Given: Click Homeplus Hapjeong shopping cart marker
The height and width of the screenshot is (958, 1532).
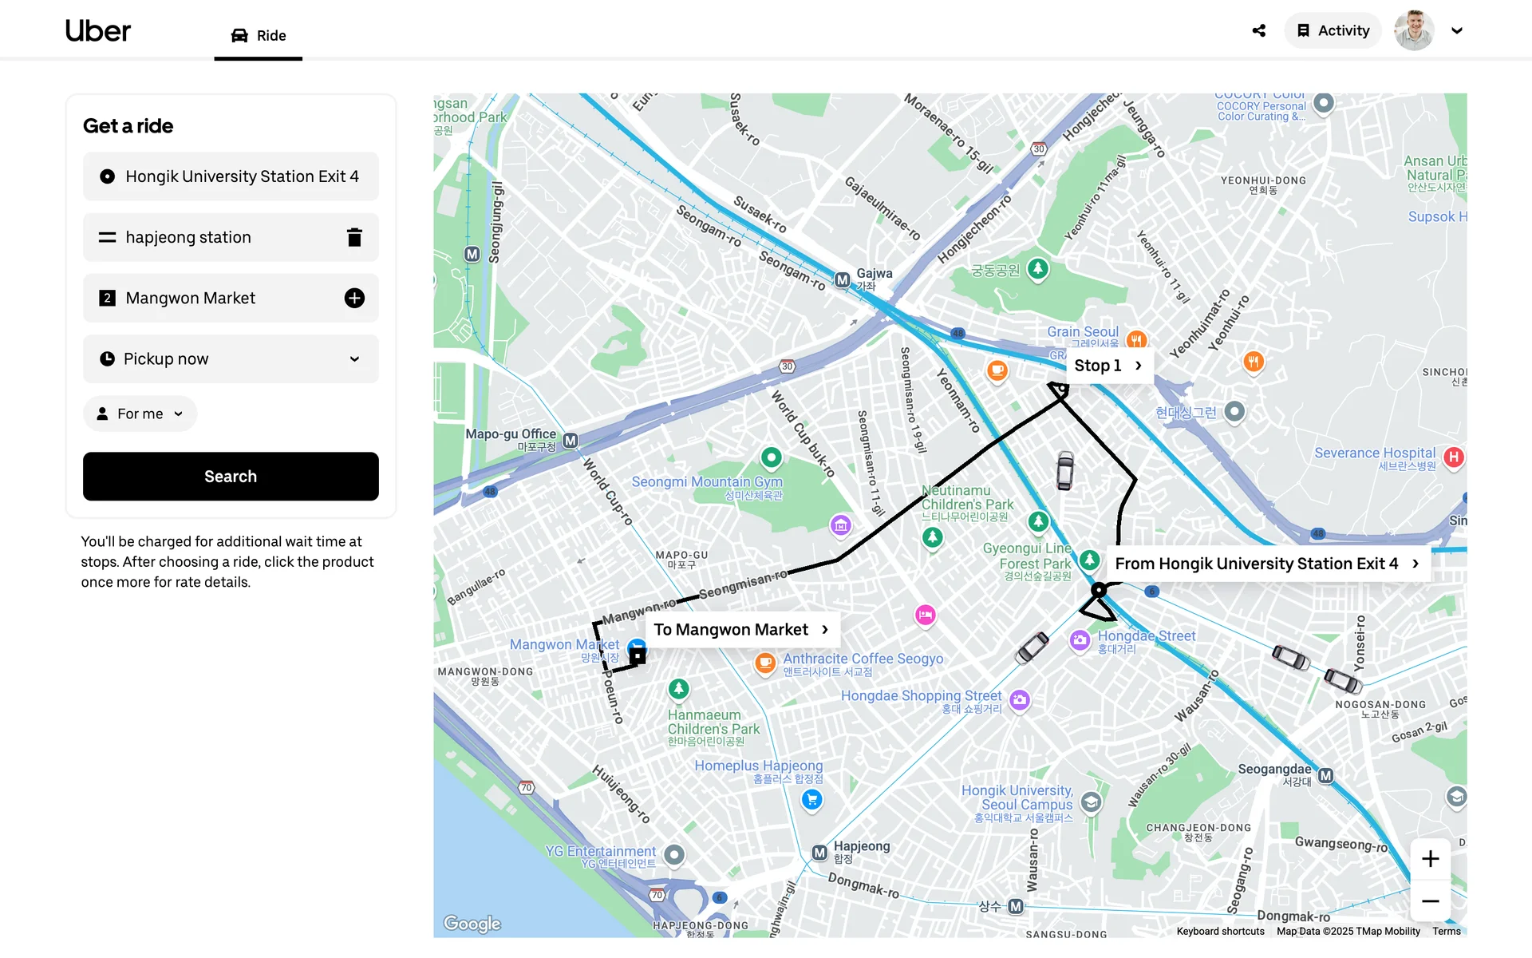Looking at the screenshot, I should [x=811, y=799].
